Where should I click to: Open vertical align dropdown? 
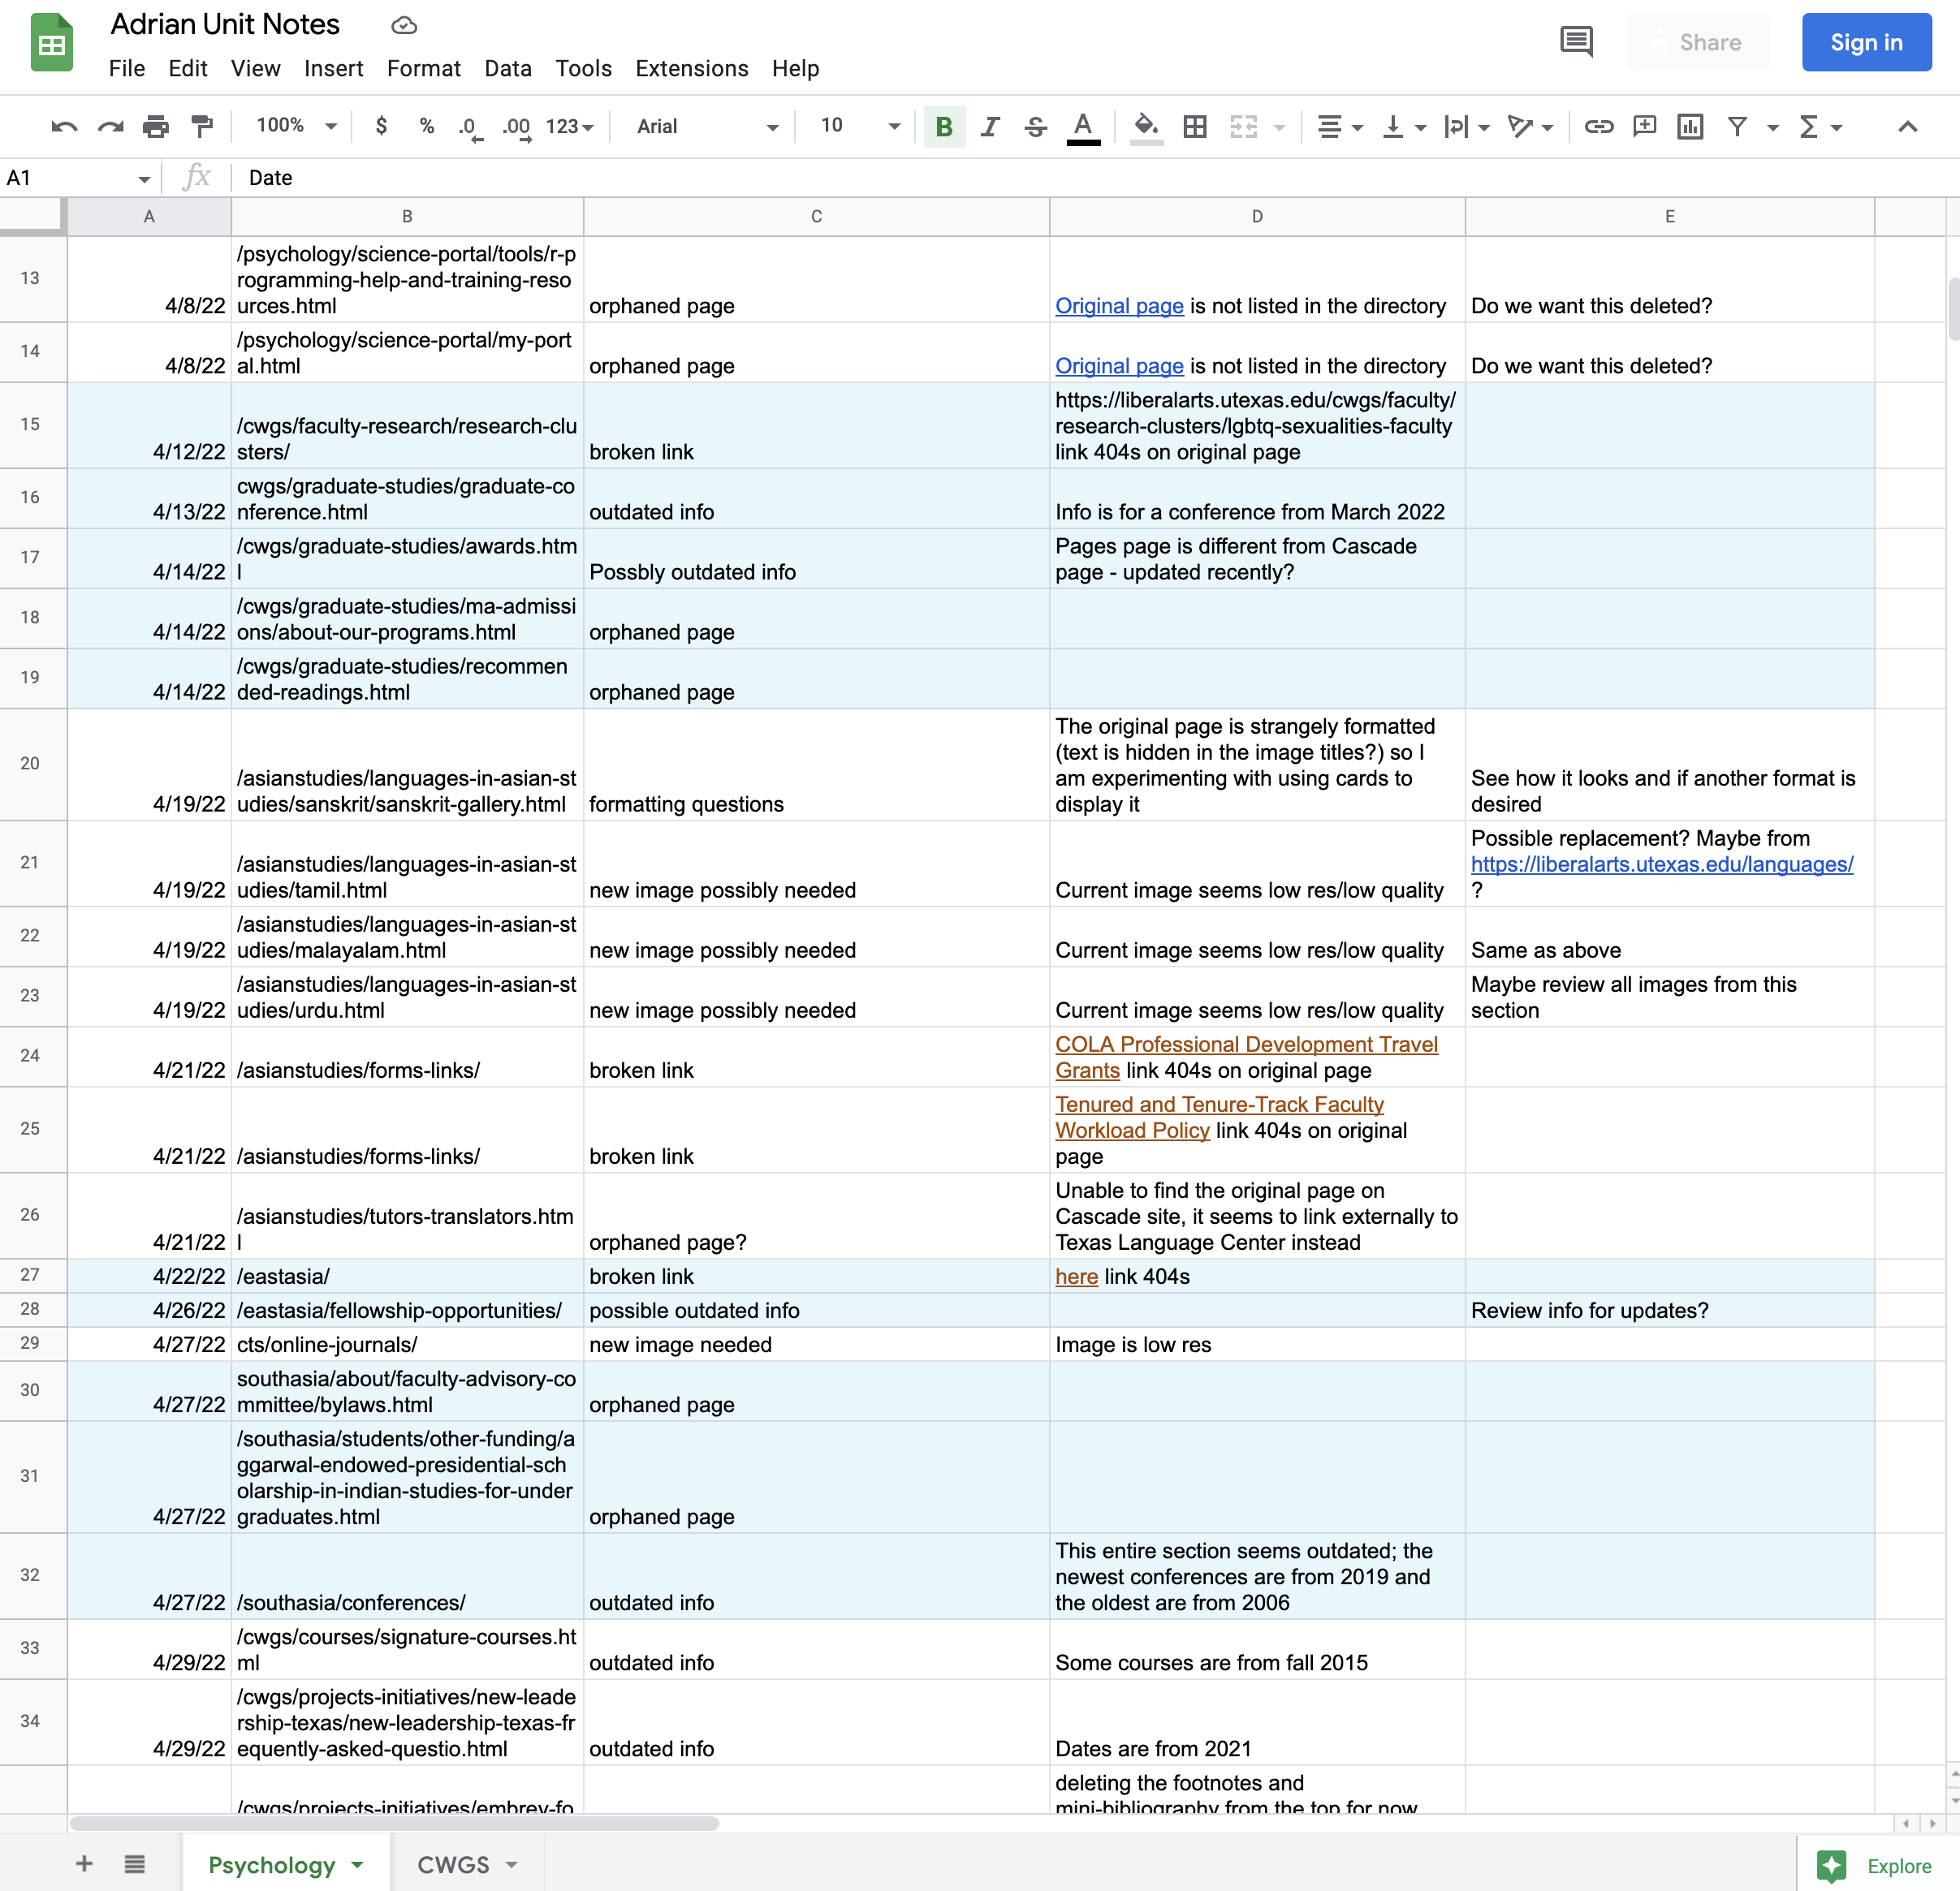pyautogui.click(x=1403, y=127)
